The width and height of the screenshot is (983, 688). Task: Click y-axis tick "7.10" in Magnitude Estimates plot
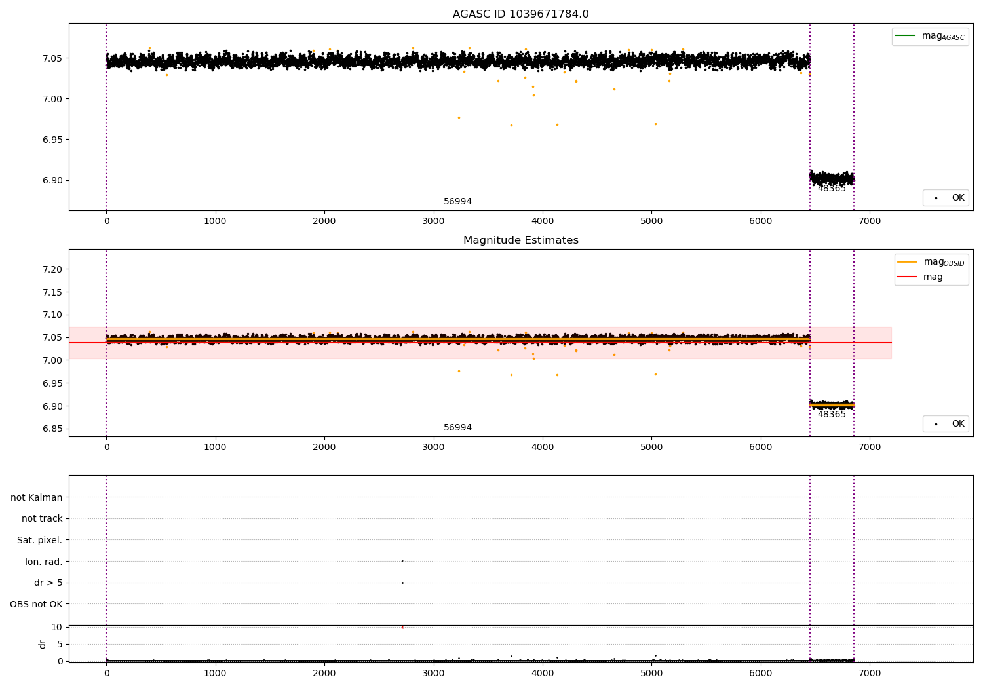pos(52,315)
